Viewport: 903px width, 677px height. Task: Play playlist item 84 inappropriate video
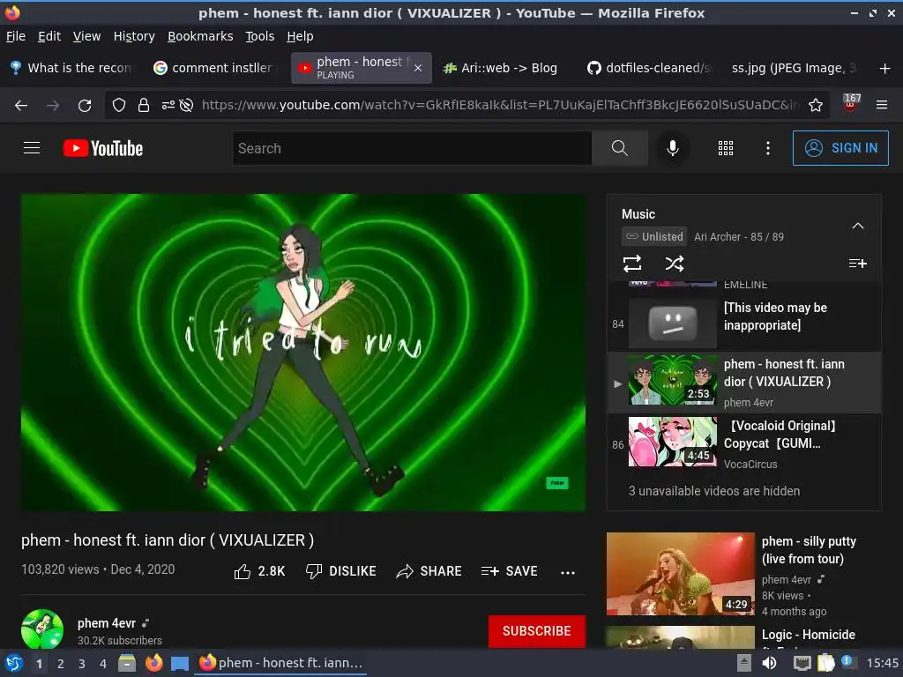click(x=744, y=323)
